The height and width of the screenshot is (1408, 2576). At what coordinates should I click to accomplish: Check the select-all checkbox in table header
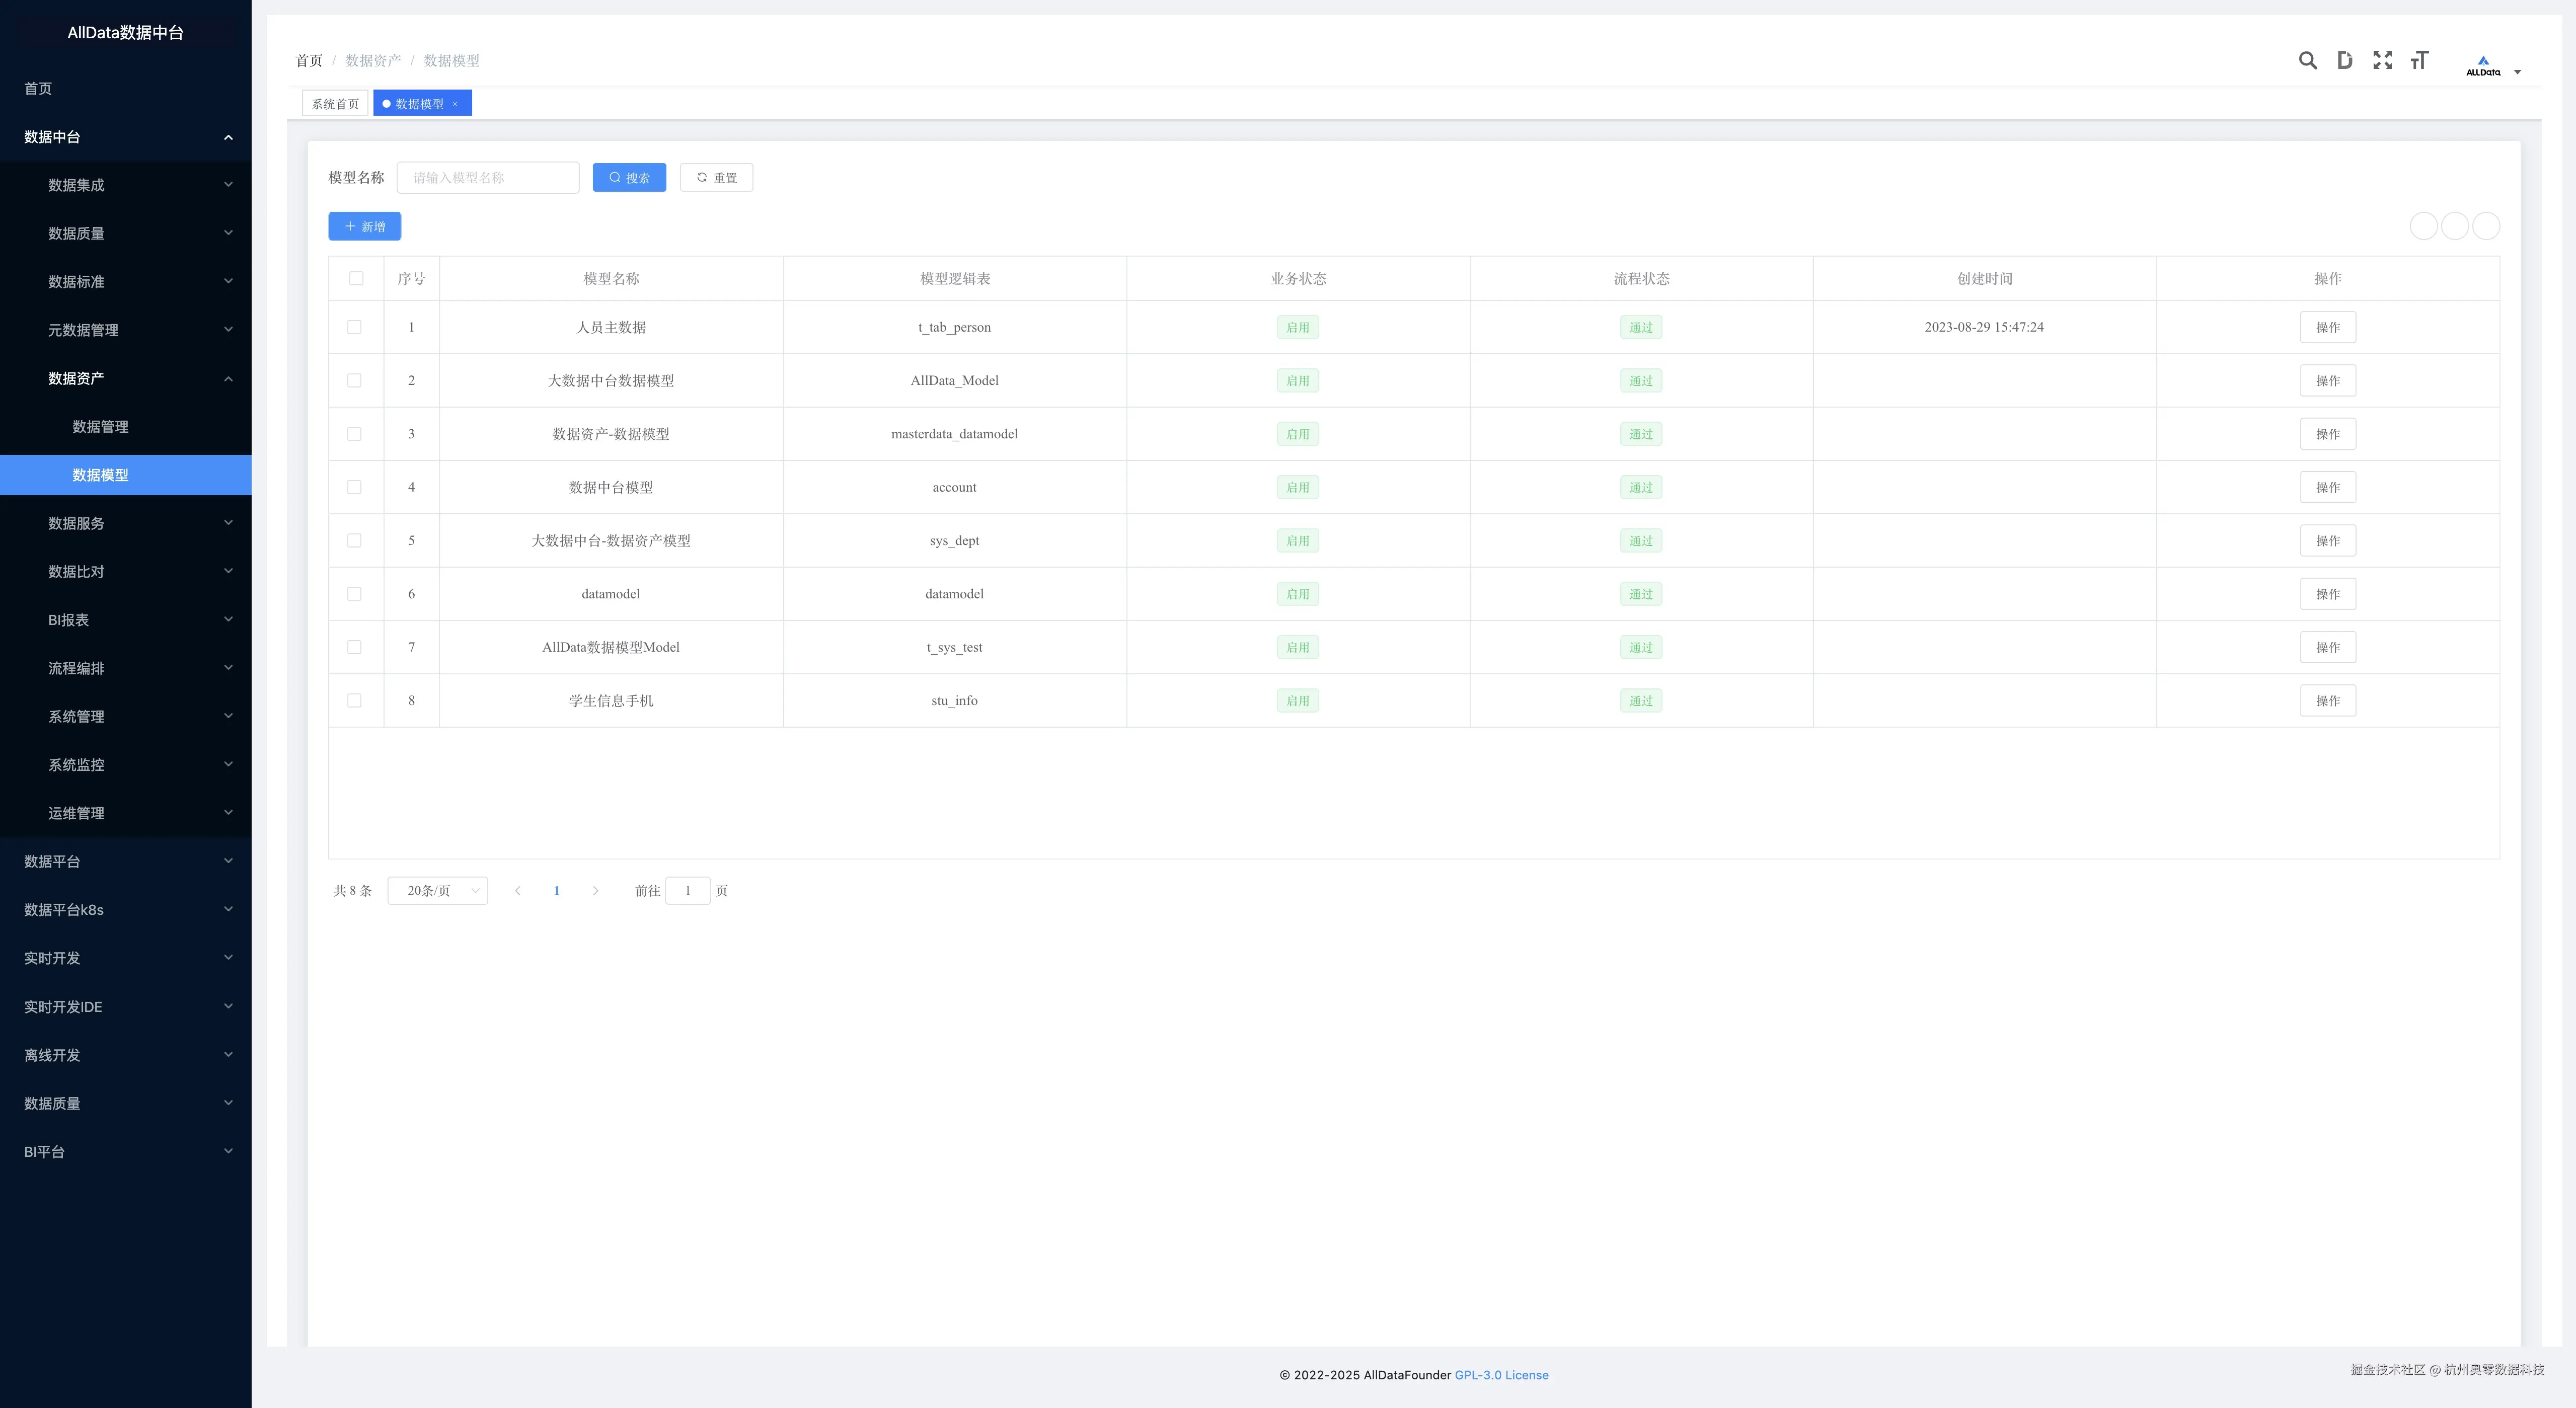pyautogui.click(x=356, y=279)
